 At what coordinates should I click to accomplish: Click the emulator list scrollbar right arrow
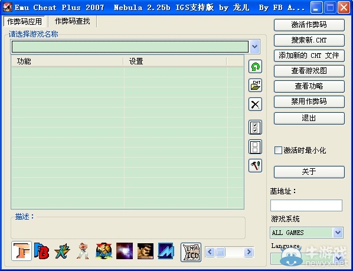tap(249, 252)
